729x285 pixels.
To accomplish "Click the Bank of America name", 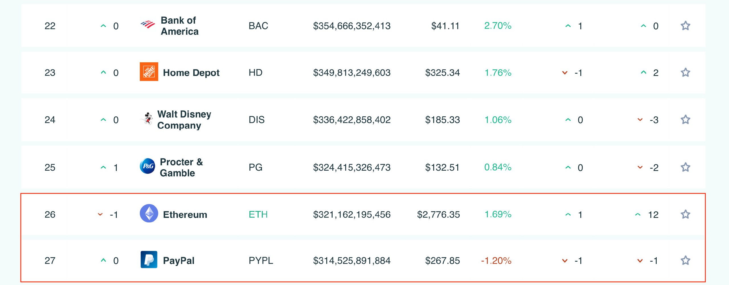I will (x=179, y=26).
